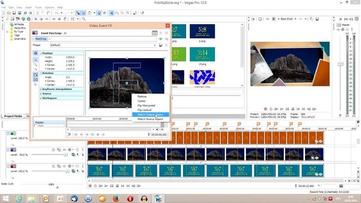Click Save Snapshot icon in the preview toolbar
The height and width of the screenshot is (203, 361).
[317, 19]
